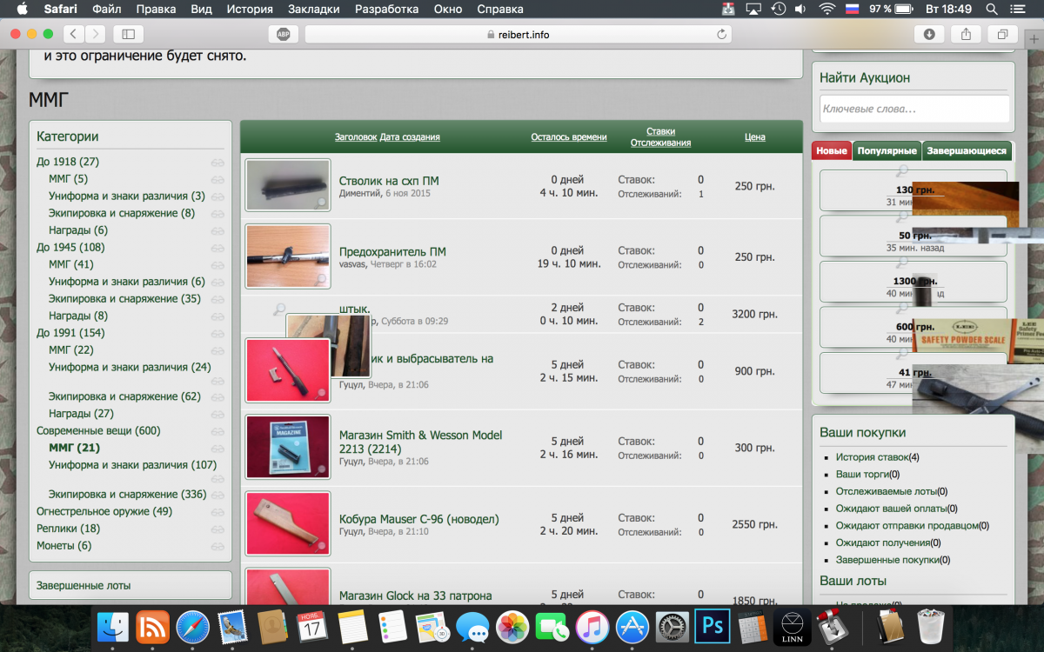This screenshot has height=652, width=1044.
Task: Reload the page using refresh icon
Action: [721, 34]
